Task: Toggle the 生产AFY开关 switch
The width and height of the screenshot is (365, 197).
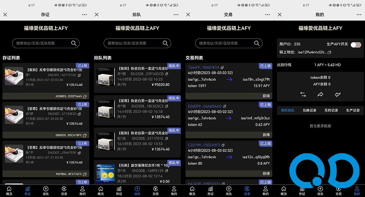Action: tap(356, 45)
